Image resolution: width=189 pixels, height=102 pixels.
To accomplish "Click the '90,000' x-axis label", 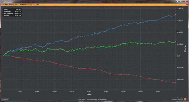I will click(x=158, y=91).
